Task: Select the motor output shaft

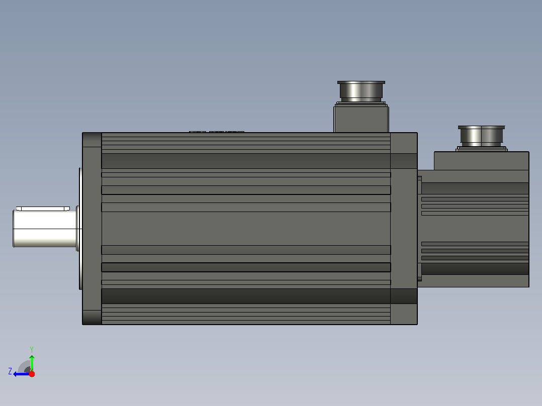Action: (45, 228)
